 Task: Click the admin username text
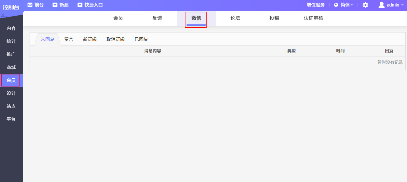point(393,5)
